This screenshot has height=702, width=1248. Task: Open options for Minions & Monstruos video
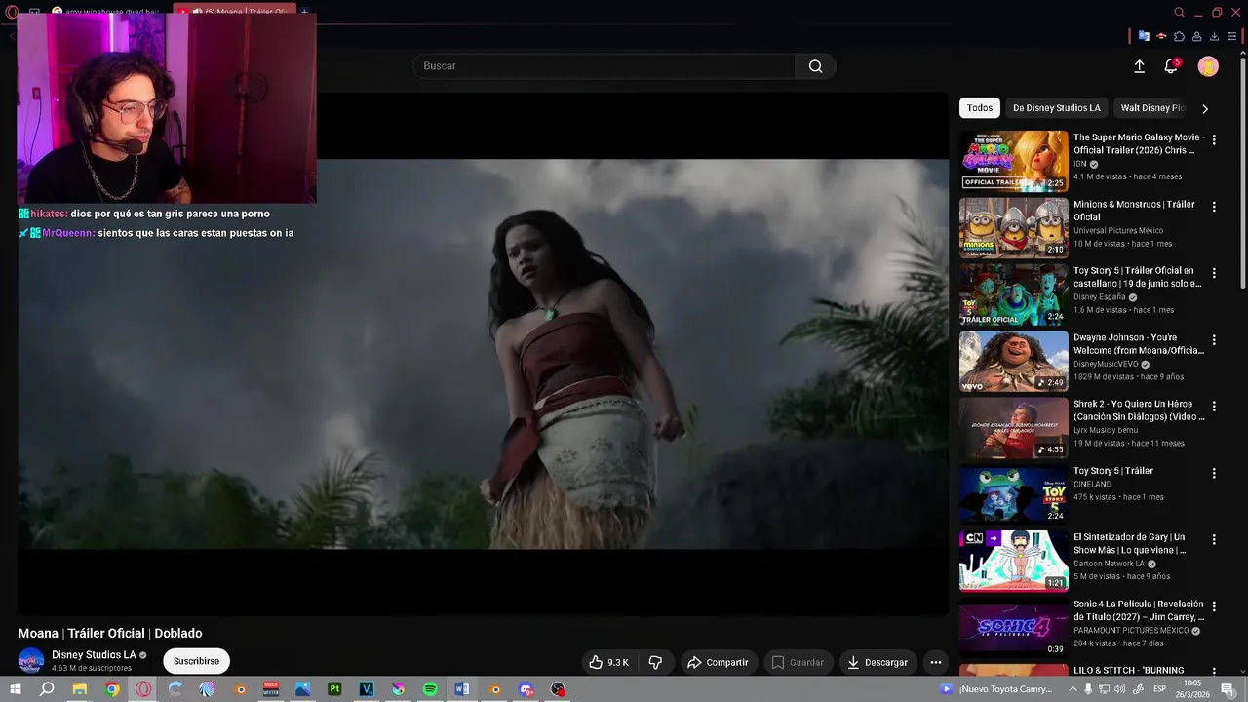[x=1214, y=207]
